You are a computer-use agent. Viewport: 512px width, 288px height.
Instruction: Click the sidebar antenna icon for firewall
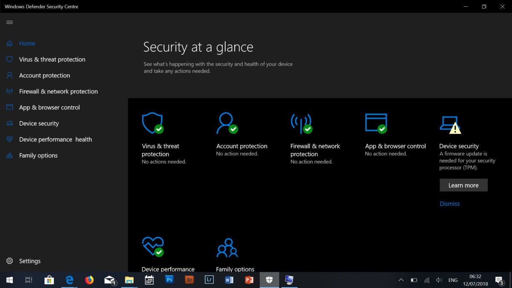click(9, 91)
